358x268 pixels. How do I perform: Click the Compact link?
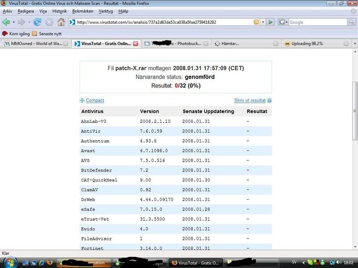(x=95, y=100)
